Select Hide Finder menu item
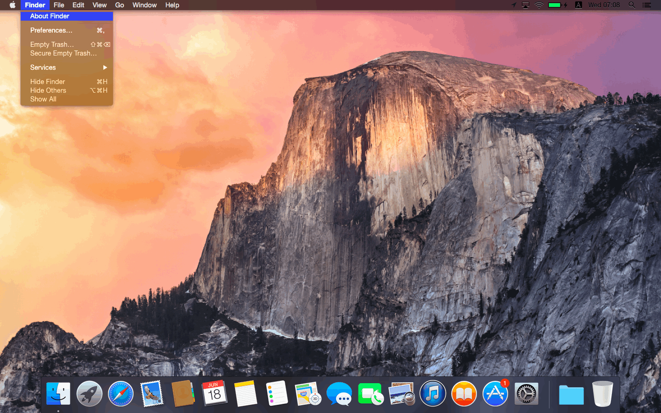 pos(67,82)
